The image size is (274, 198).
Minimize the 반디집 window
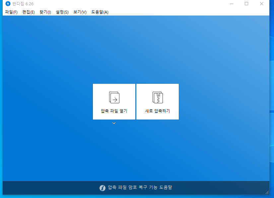(232, 4)
